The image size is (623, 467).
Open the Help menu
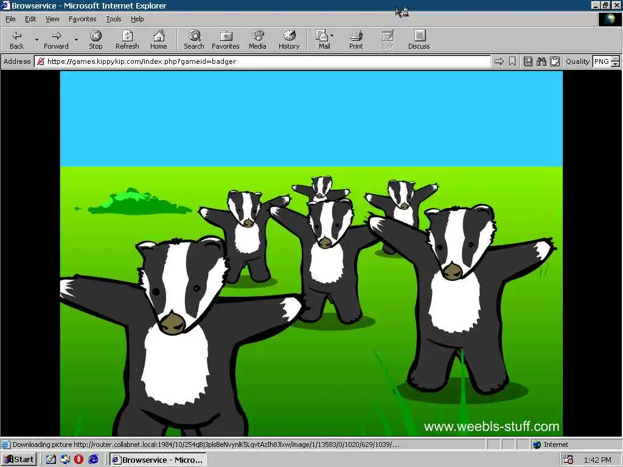137,19
